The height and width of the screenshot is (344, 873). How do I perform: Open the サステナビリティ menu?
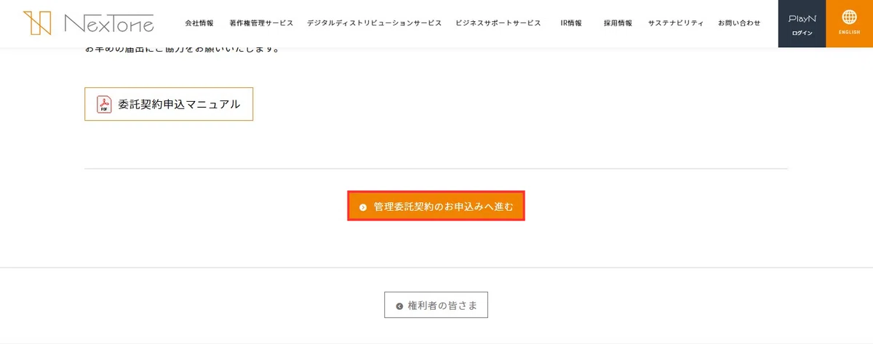(676, 23)
